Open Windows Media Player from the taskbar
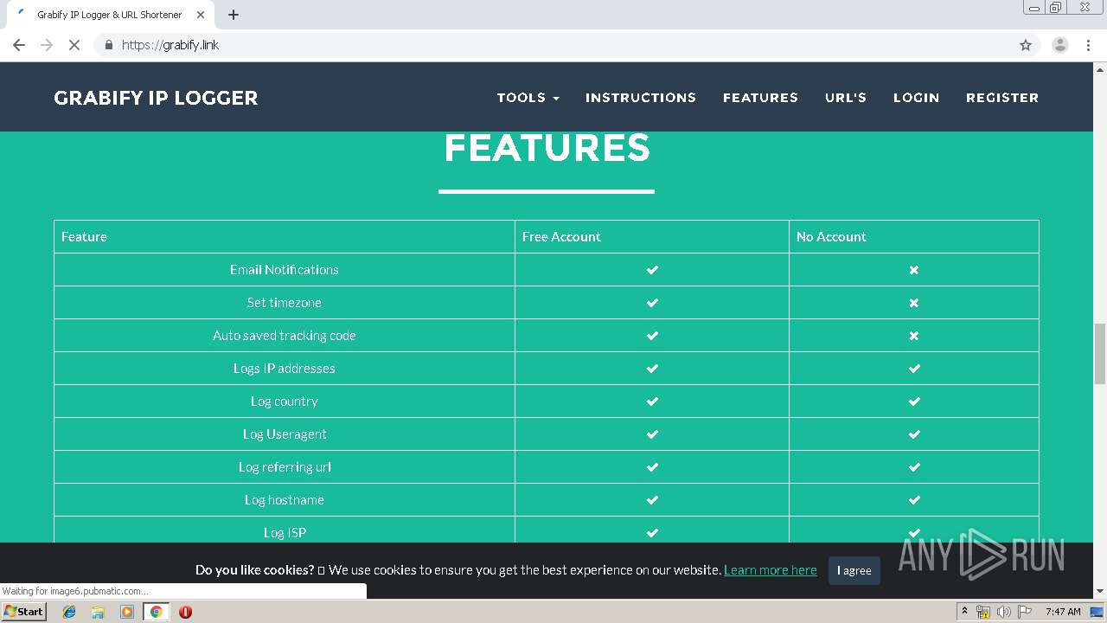The width and height of the screenshot is (1107, 623). (127, 612)
